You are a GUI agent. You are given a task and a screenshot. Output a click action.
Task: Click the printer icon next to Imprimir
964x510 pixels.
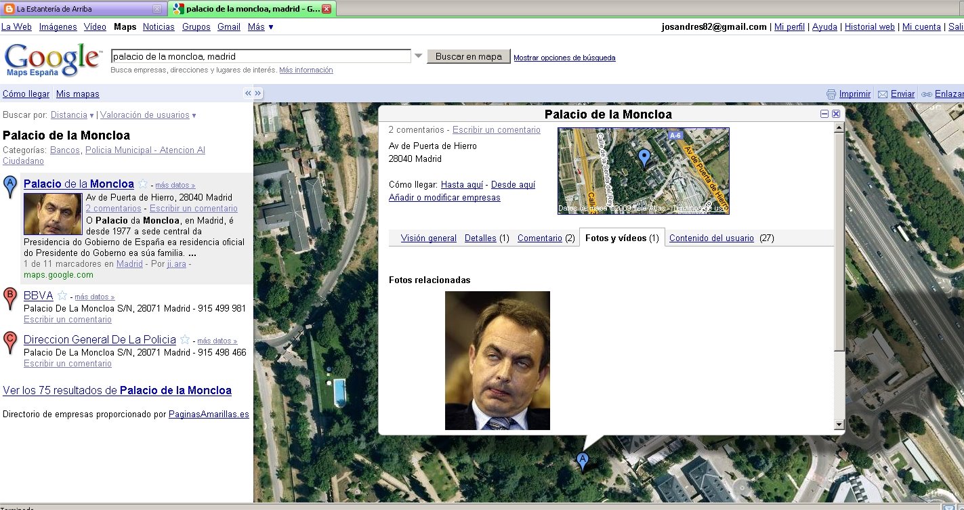pyautogui.click(x=831, y=94)
